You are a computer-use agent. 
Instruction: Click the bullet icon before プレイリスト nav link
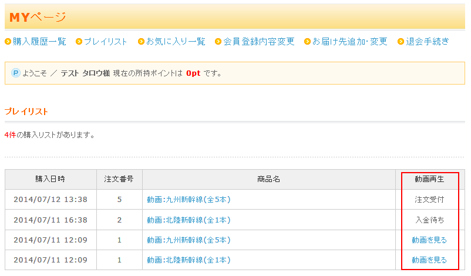click(79, 42)
